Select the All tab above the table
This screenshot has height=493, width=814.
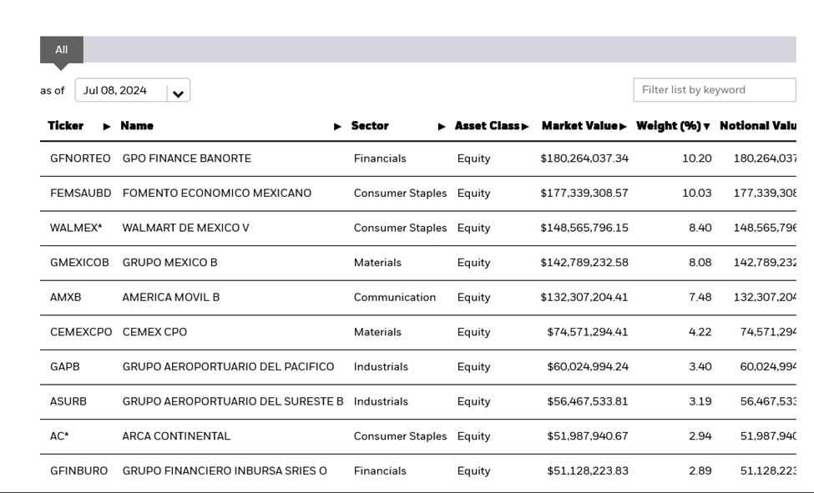pos(61,50)
